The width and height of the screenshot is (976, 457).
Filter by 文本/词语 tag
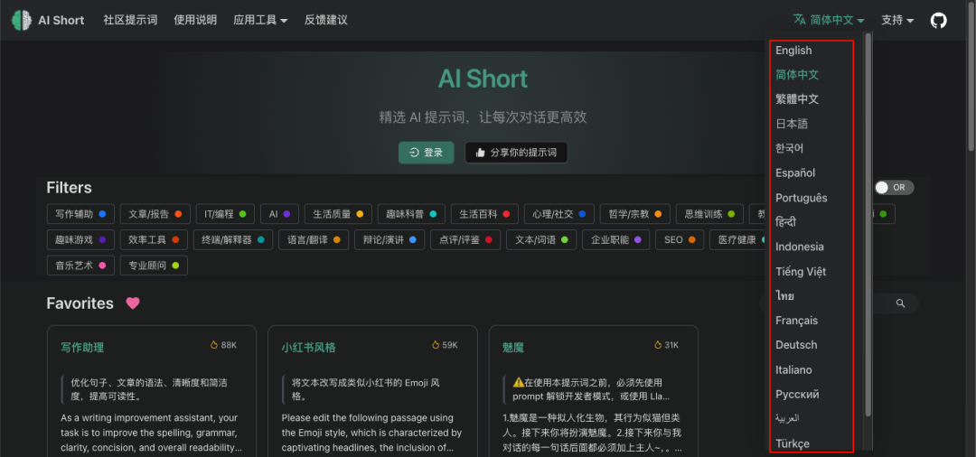541,239
